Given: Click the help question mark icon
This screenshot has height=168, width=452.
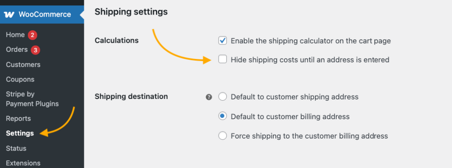Looking at the screenshot, I should (x=209, y=97).
